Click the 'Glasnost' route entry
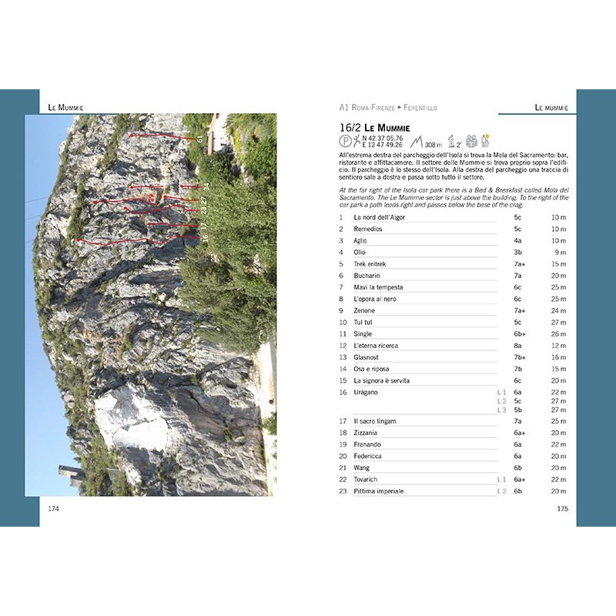 [x=367, y=357]
